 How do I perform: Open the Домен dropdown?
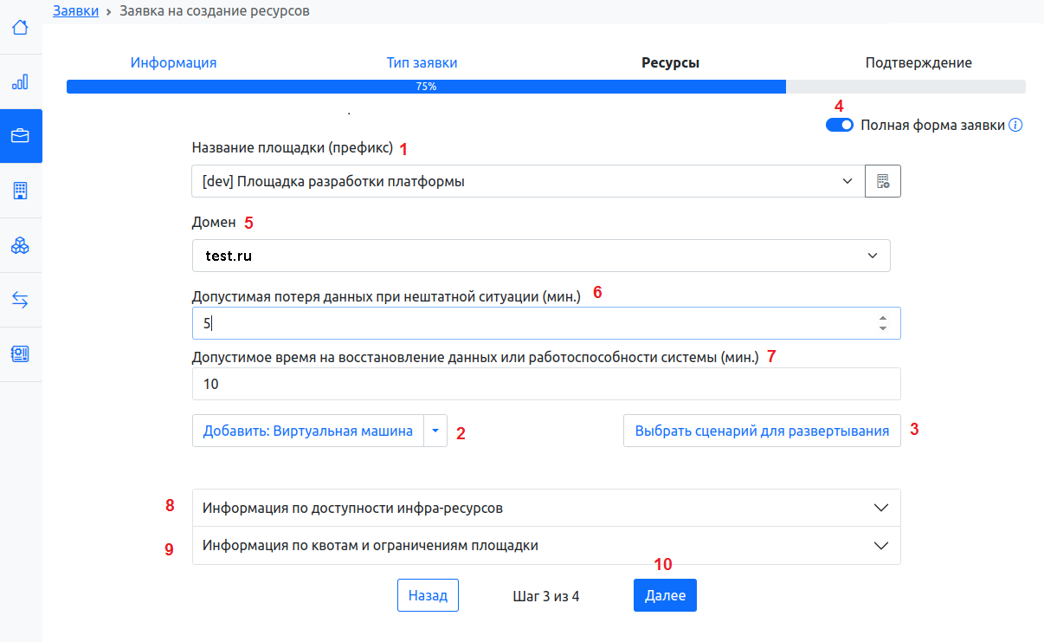coord(540,256)
